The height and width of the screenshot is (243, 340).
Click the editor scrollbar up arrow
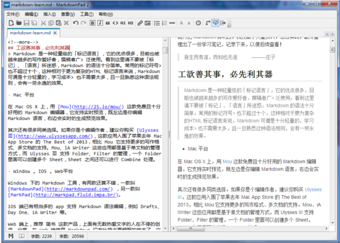(x=166, y=41)
